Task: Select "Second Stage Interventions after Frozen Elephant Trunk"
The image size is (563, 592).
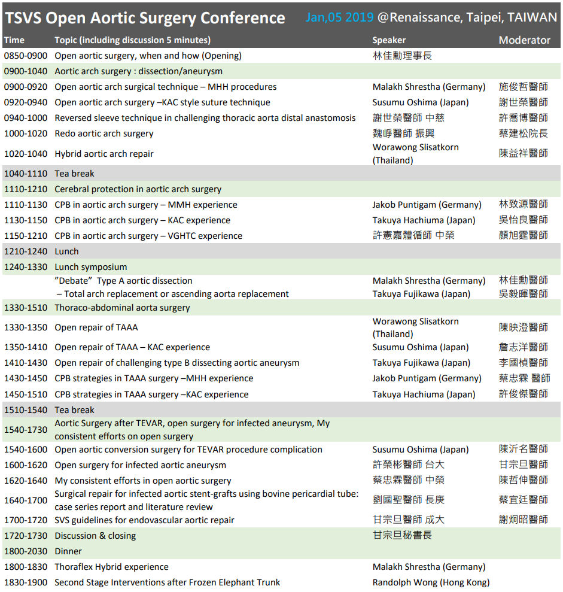Action: pos(167,582)
